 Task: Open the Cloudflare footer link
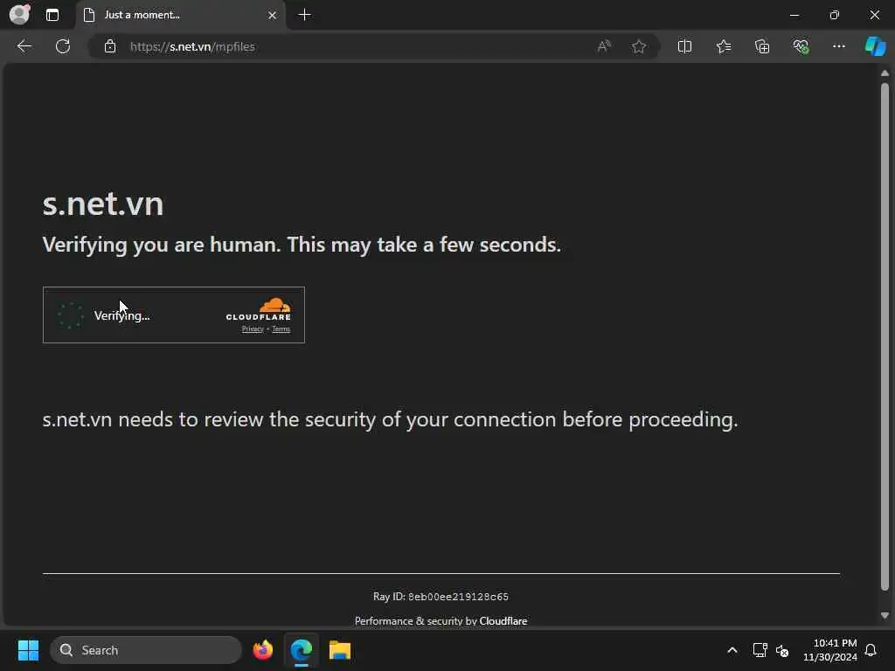point(503,621)
